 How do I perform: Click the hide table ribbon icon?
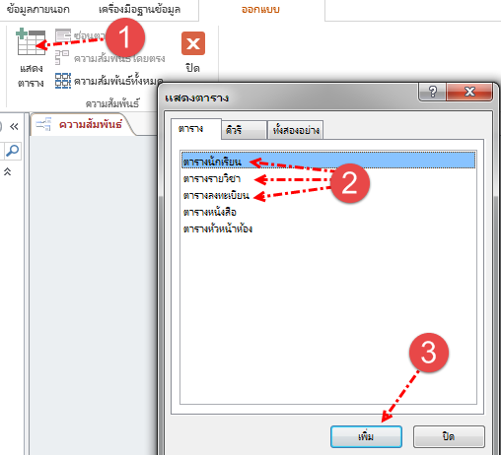[63, 35]
